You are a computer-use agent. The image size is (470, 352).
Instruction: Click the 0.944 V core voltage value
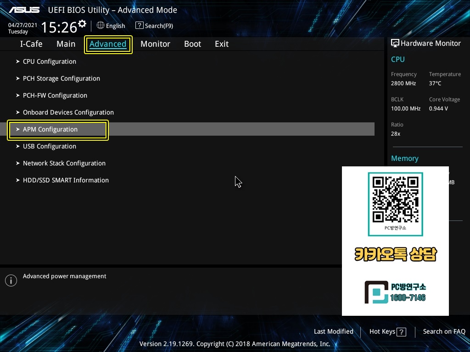coord(438,108)
